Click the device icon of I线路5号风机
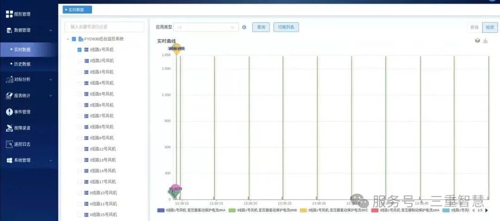The image size is (500, 221). [x=87, y=94]
